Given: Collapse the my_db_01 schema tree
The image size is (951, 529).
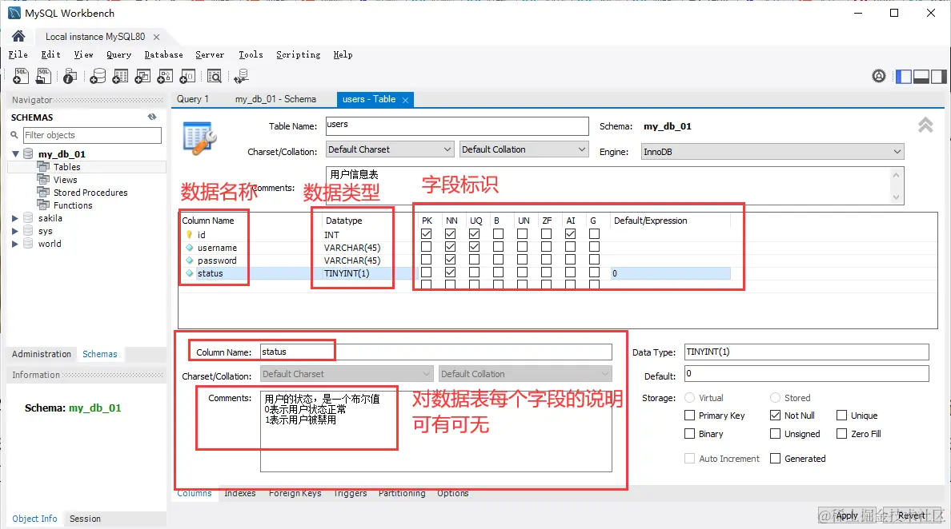Looking at the screenshot, I should tap(15, 153).
